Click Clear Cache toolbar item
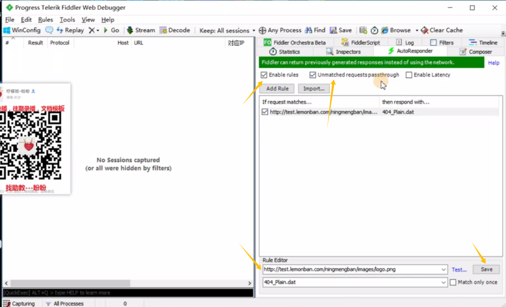 [x=442, y=31]
